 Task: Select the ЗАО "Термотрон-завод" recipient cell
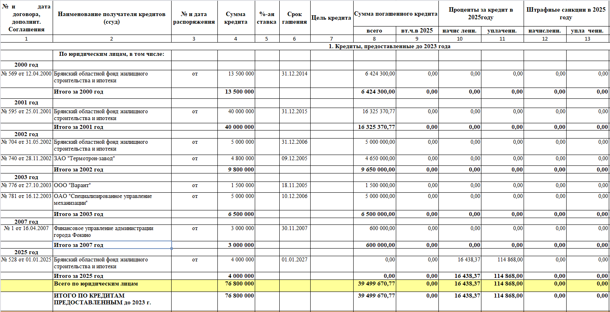click(x=112, y=159)
